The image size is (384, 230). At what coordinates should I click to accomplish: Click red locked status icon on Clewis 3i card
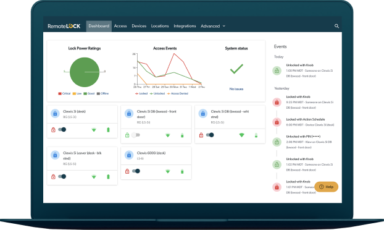pyautogui.click(x=53, y=130)
